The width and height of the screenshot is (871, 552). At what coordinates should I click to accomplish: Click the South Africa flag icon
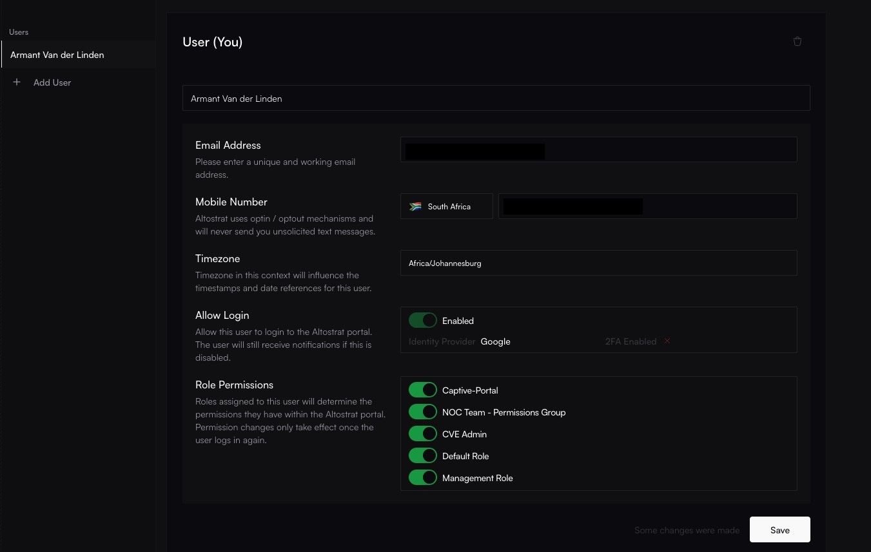(416, 207)
